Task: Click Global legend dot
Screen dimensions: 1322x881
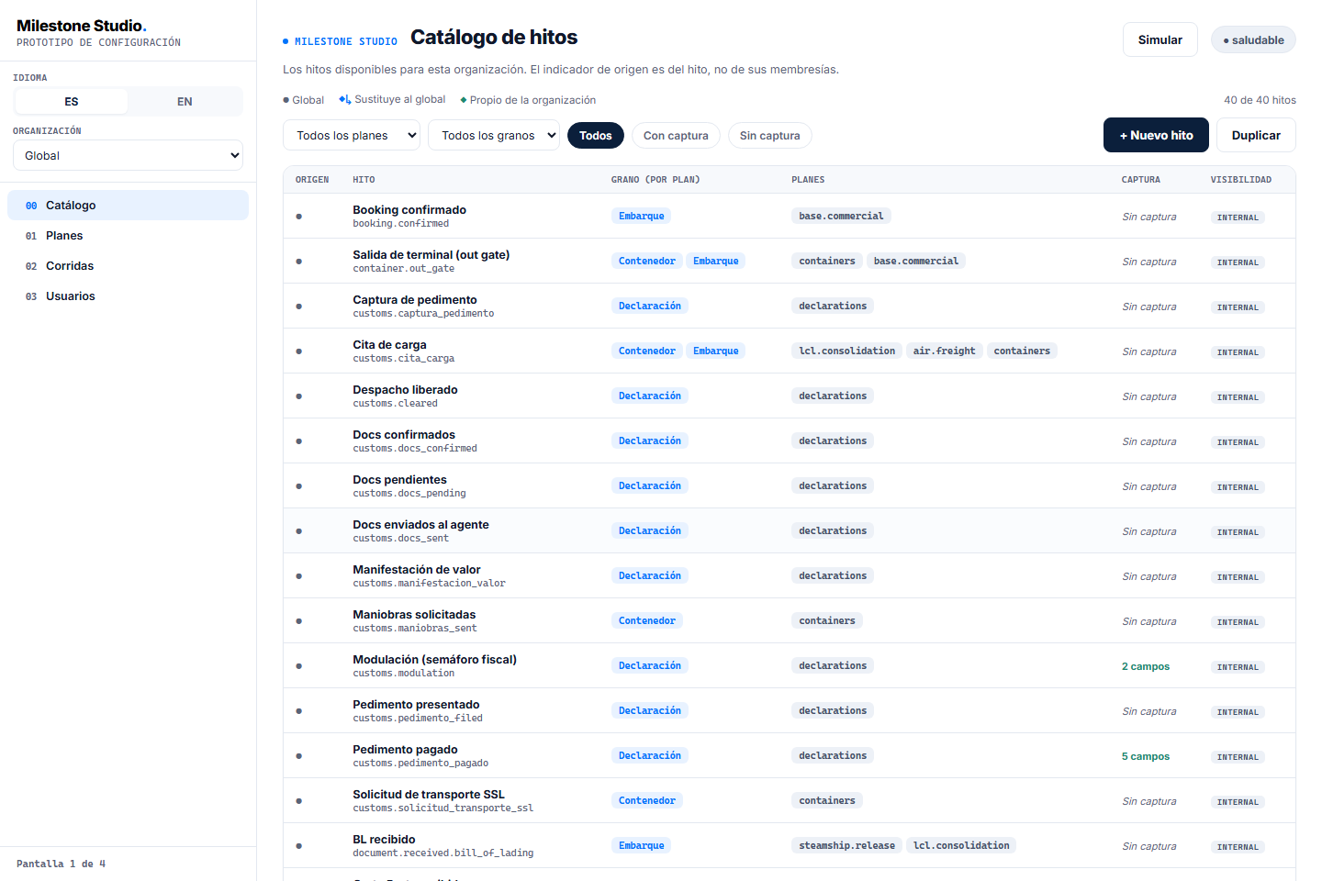Action: pyautogui.click(x=286, y=100)
